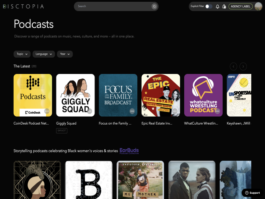Image resolution: width=265 pixels, height=199 pixels.
Task: Click the Focus on the Family ... title
Action: pyautogui.click(x=115, y=123)
